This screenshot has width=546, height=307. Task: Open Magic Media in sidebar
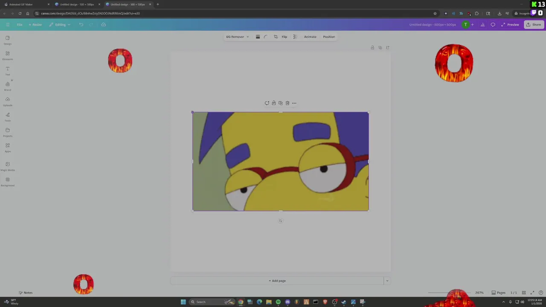[8, 166]
